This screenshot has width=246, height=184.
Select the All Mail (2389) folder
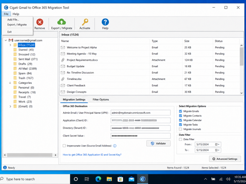28,68
